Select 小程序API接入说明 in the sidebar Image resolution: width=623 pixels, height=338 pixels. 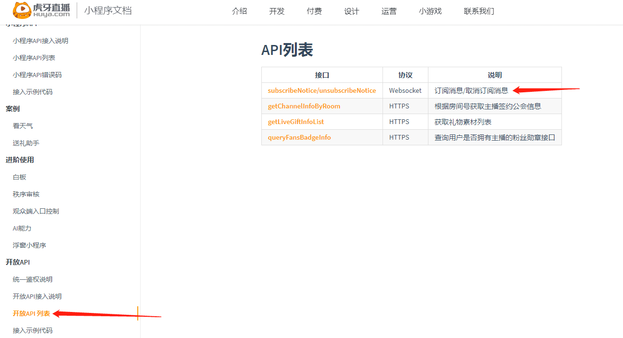[x=41, y=41]
